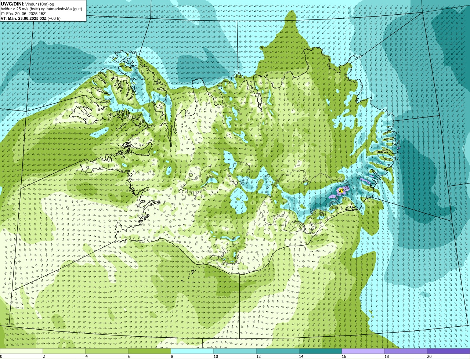Click the "VT: Mán. 23.06.2025 03Z" line

(23, 18)
